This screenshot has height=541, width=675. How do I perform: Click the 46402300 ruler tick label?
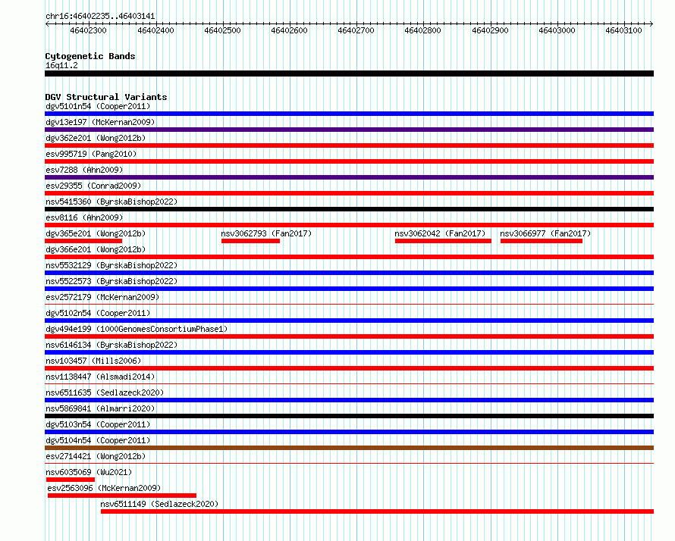click(x=88, y=30)
